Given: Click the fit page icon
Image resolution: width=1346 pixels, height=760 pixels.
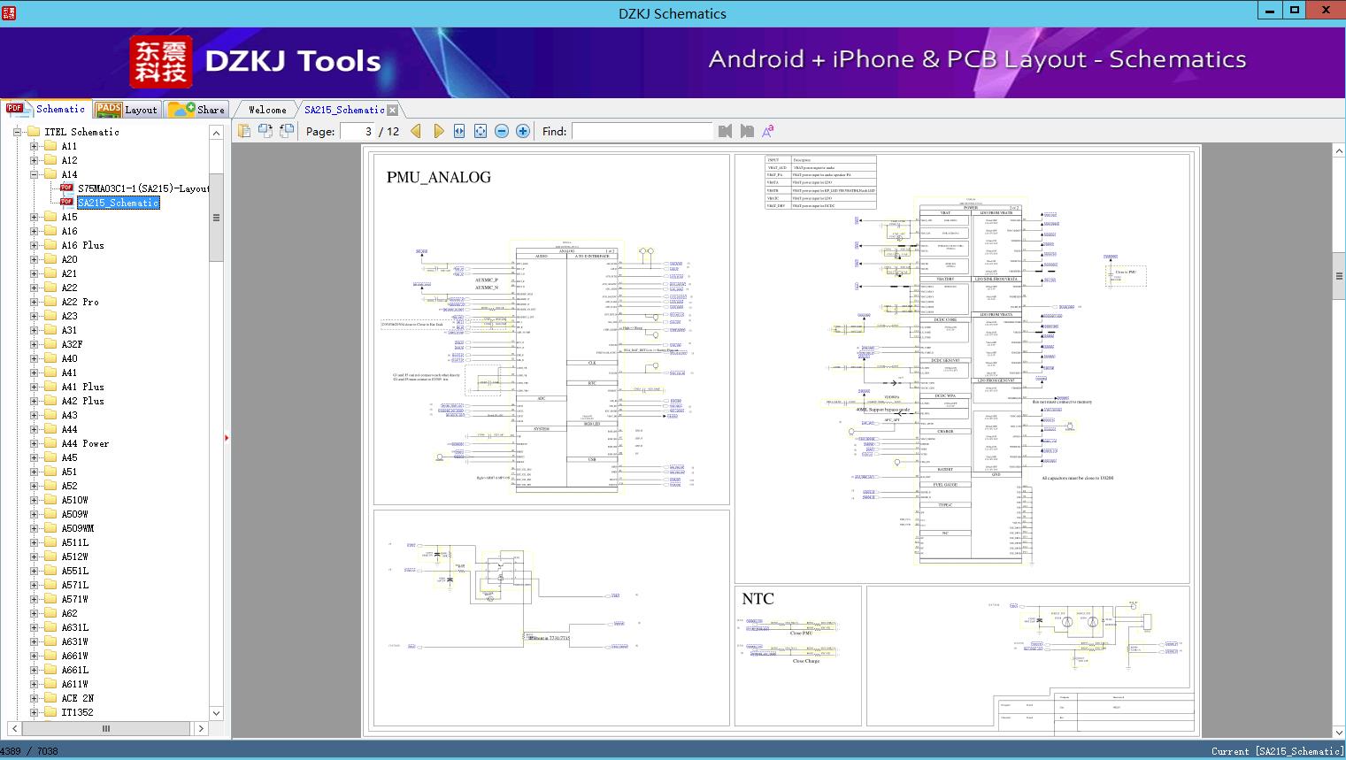Looking at the screenshot, I should tap(481, 131).
